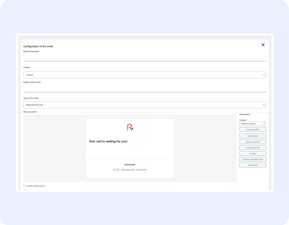The image size is (289, 225).
Task: Insert the Cart content placeholder
Action: [x=253, y=136]
